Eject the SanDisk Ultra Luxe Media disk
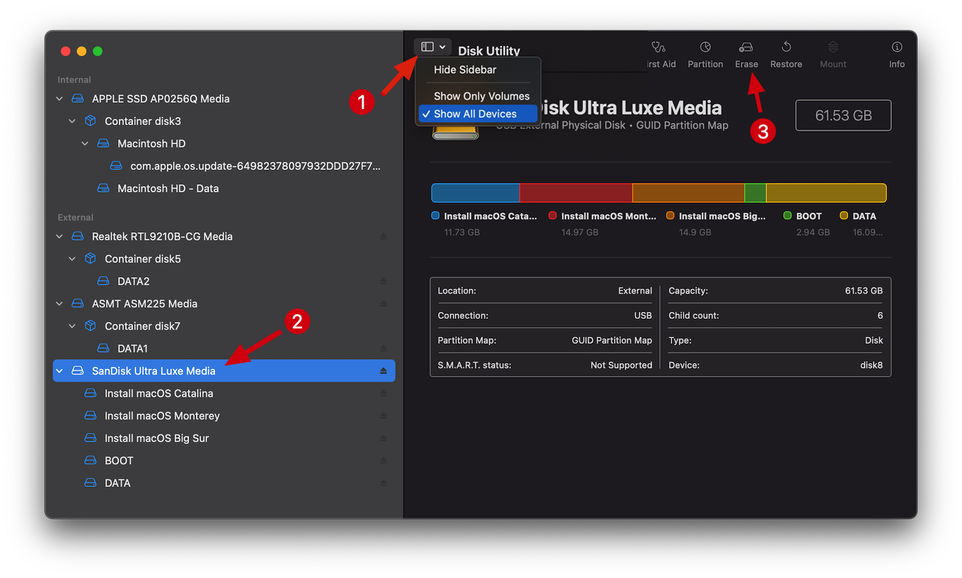Image resolution: width=962 pixels, height=578 pixels. coord(383,371)
